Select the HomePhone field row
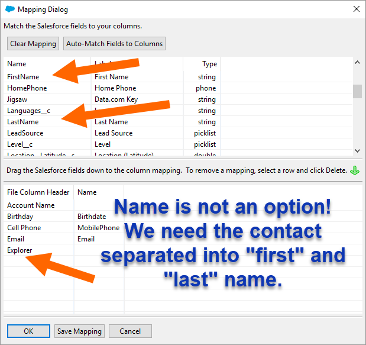 (x=178, y=88)
